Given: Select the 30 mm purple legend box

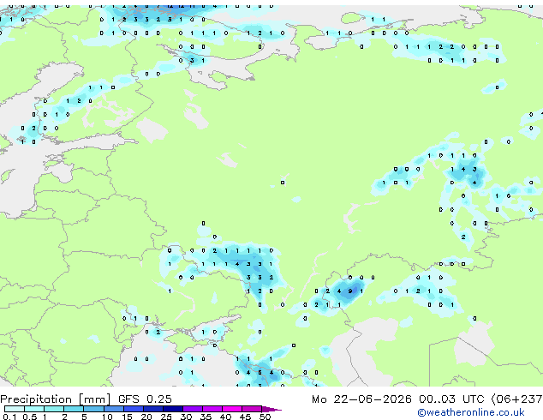Looking at the screenshot, I should [x=192, y=409].
